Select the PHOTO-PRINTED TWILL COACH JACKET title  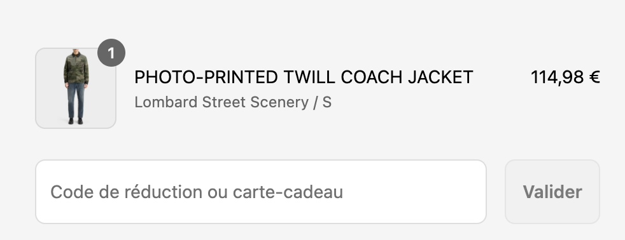point(304,77)
